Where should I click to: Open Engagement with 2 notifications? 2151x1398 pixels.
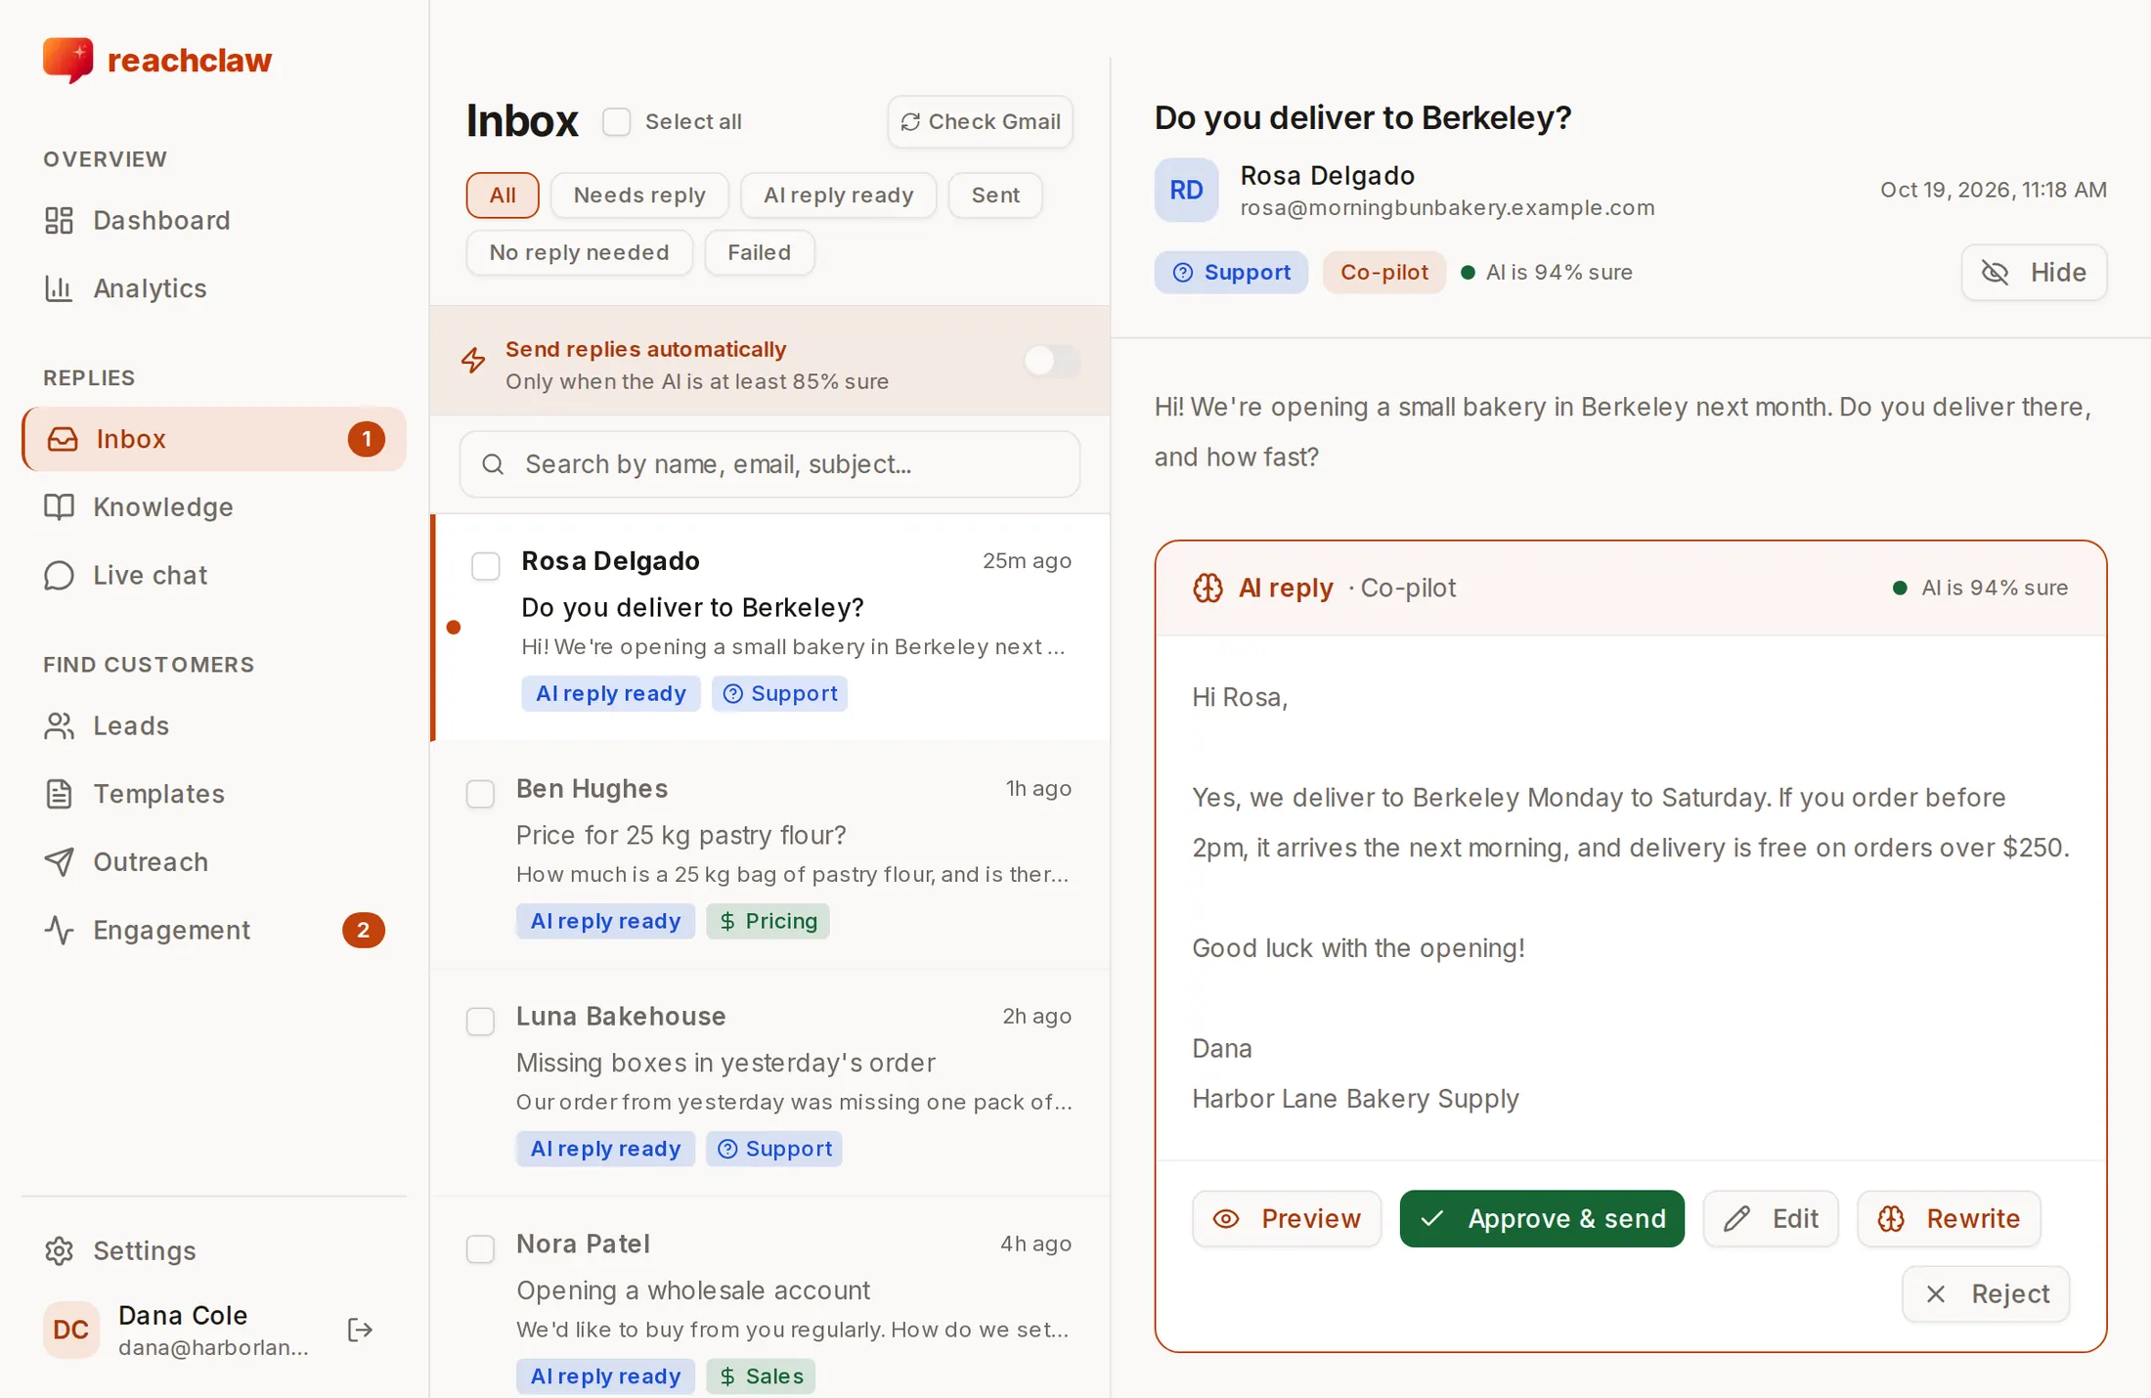(x=213, y=930)
